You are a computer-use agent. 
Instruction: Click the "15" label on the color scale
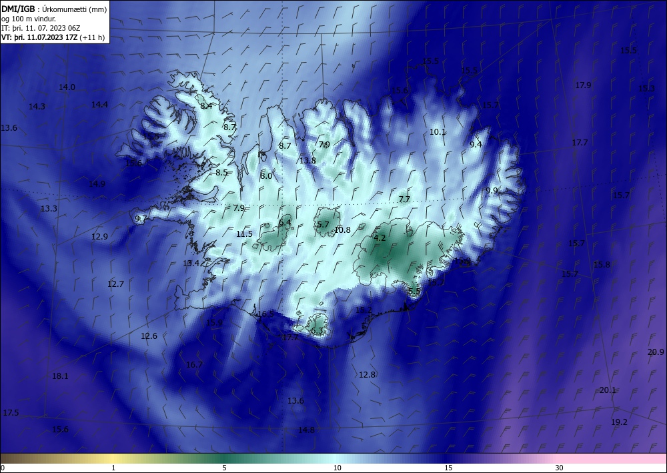tap(448, 468)
